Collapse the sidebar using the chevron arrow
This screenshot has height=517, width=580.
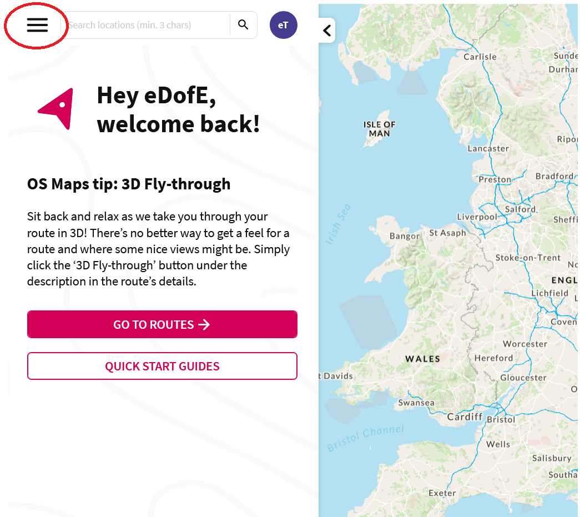pyautogui.click(x=327, y=30)
